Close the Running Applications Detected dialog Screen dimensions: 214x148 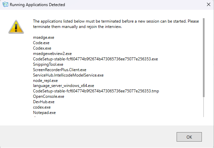click(x=208, y=4)
